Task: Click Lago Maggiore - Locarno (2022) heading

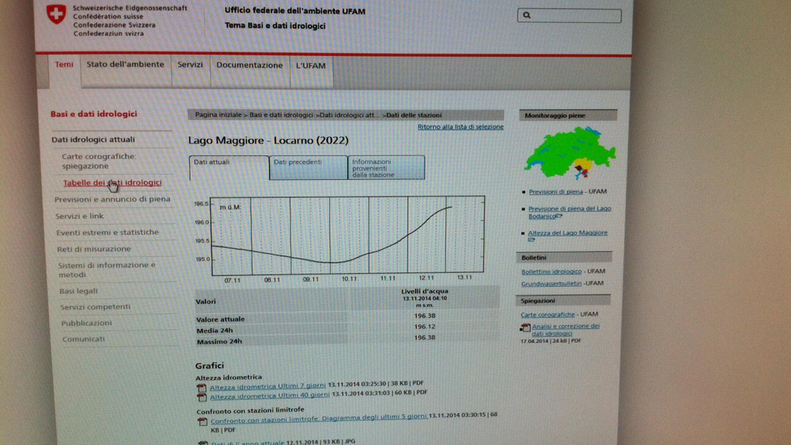Action: pyautogui.click(x=268, y=140)
